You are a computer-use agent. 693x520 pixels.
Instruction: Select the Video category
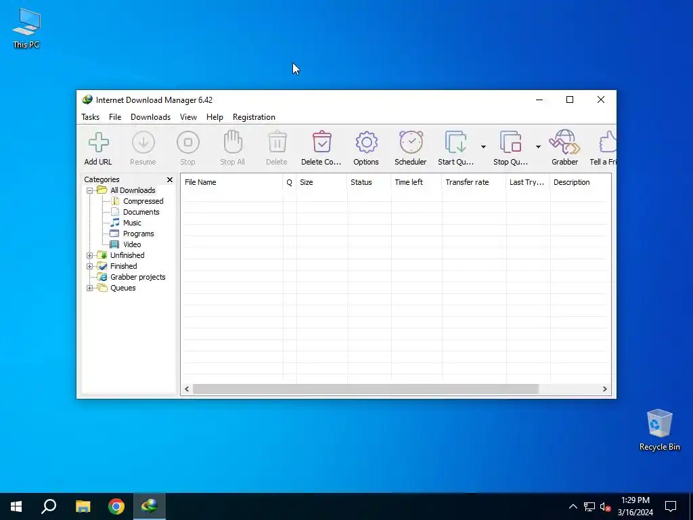pyautogui.click(x=132, y=244)
